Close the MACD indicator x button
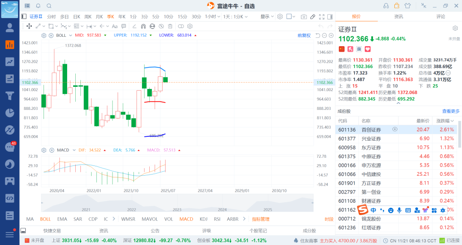Image resolution: width=462 pixels, height=245 pixels. 52,150
